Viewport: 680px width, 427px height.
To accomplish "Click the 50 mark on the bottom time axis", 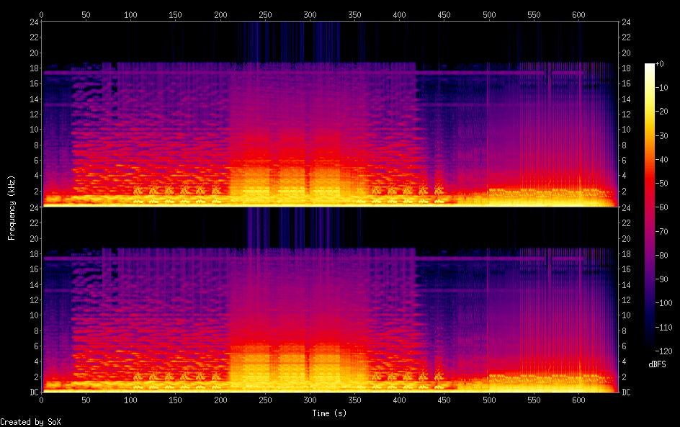I will coord(86,400).
